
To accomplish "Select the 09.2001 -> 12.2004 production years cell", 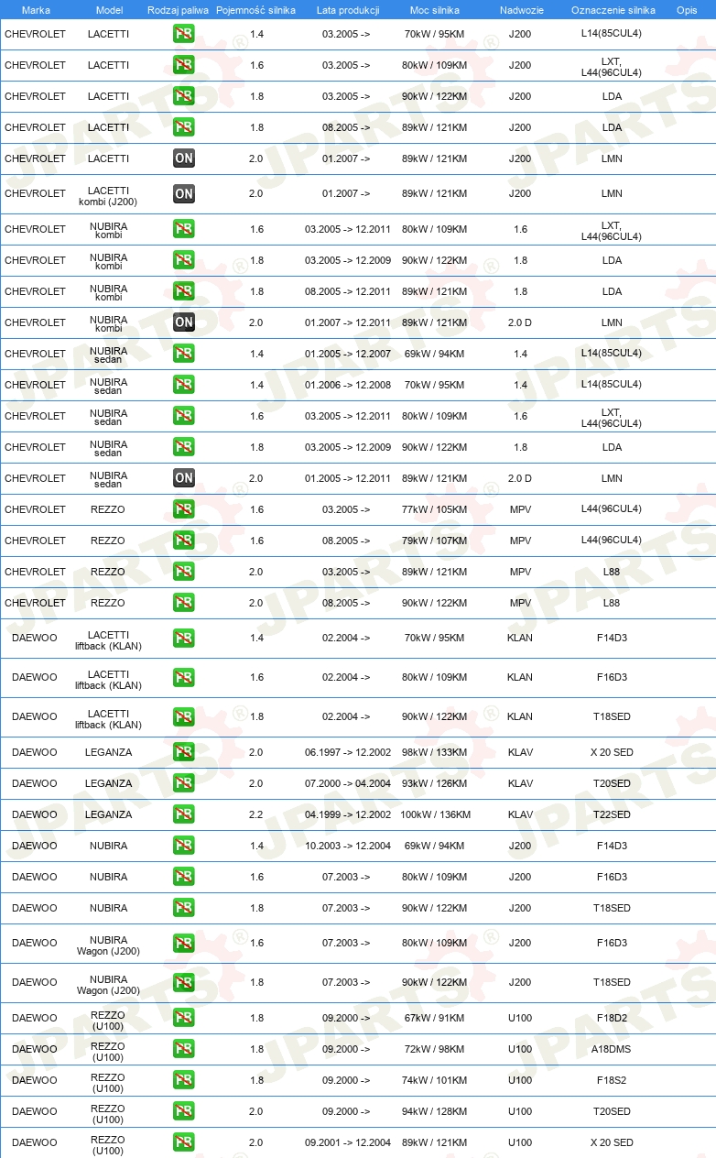I will pyautogui.click(x=348, y=1142).
